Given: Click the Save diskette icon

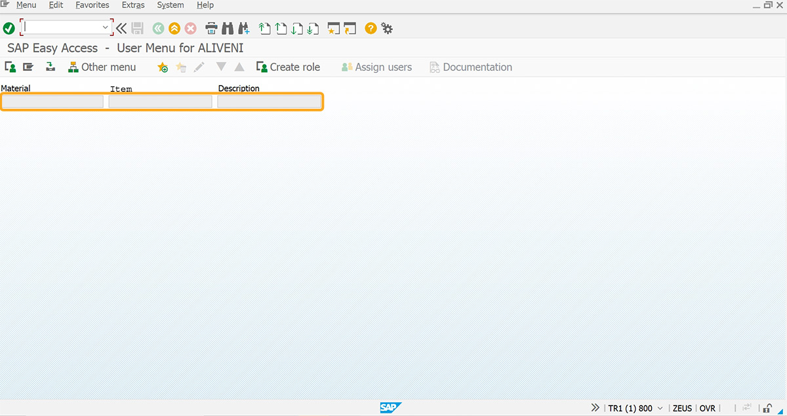Looking at the screenshot, I should tap(138, 28).
